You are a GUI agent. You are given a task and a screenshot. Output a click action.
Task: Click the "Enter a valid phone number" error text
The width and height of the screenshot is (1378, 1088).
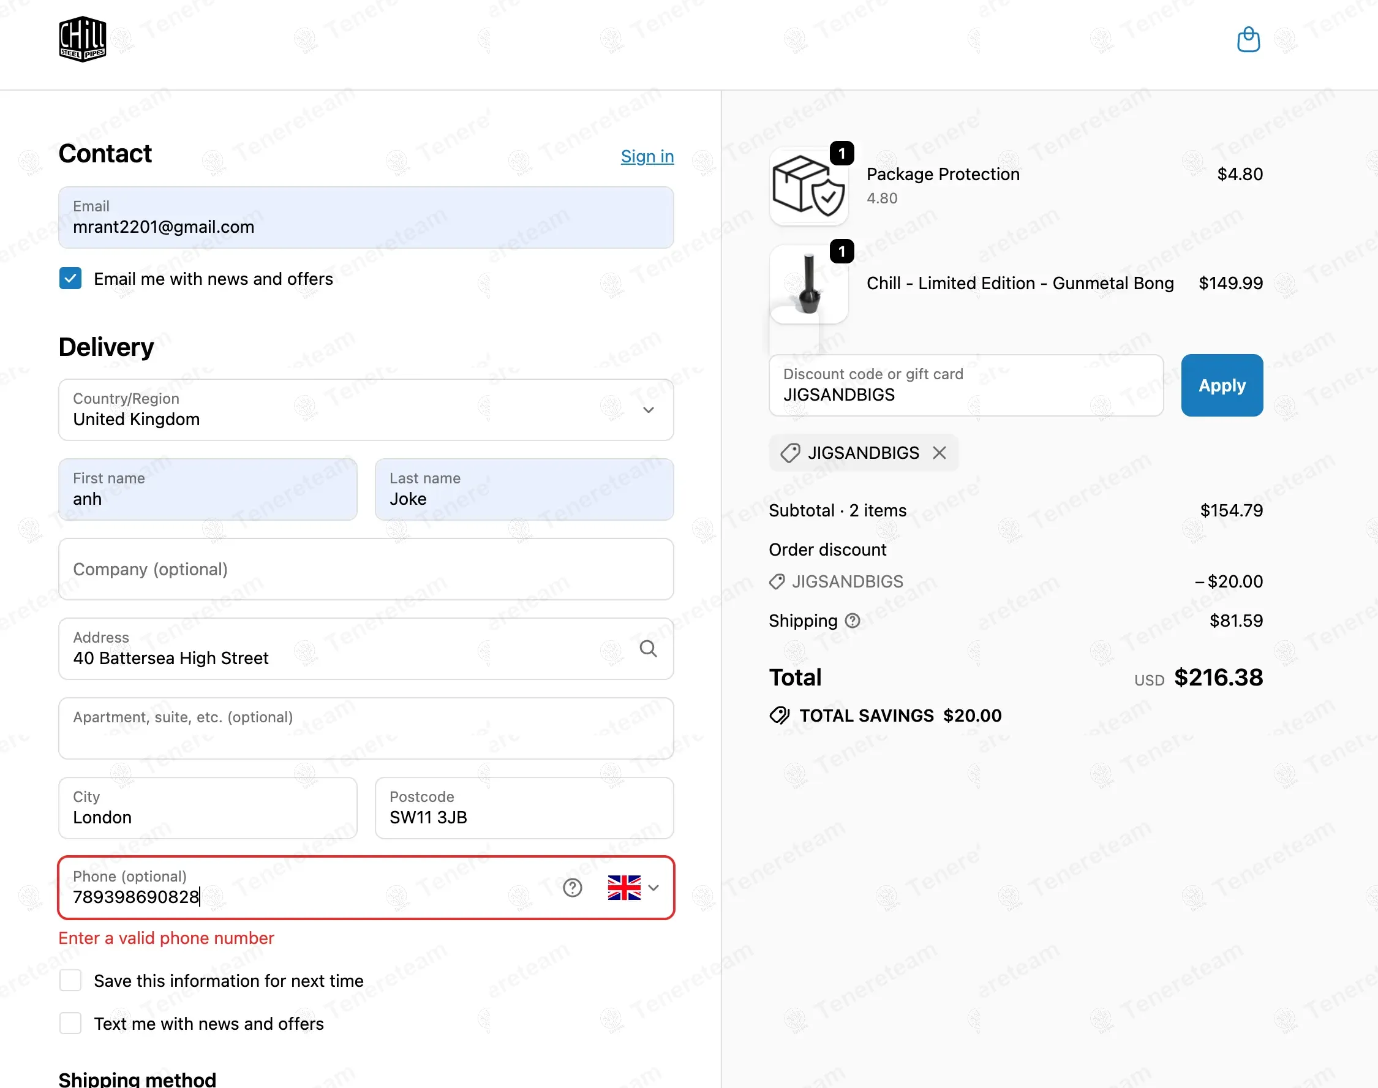166,938
